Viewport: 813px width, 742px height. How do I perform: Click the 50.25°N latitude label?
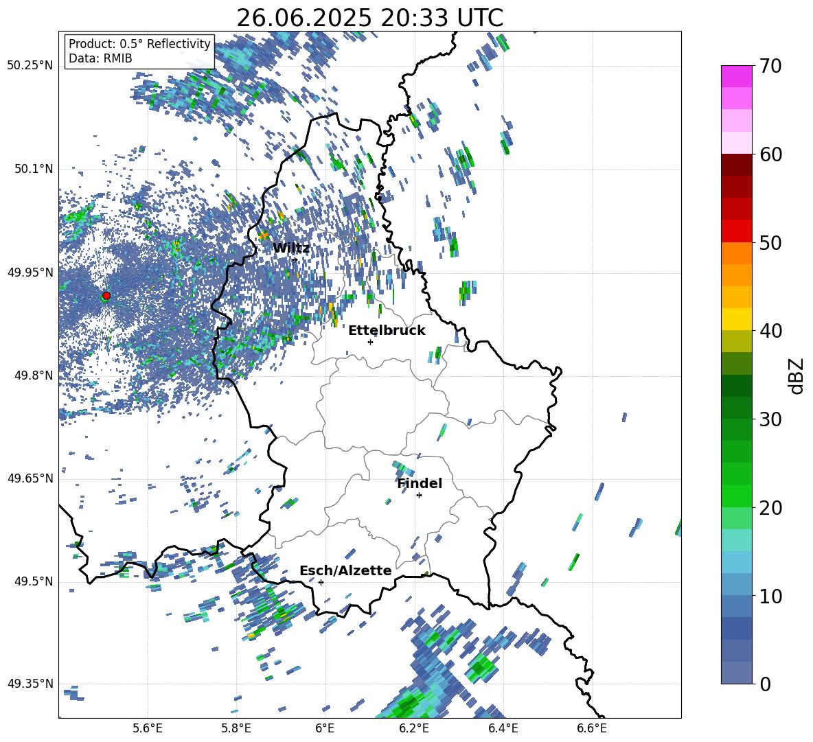[30, 66]
